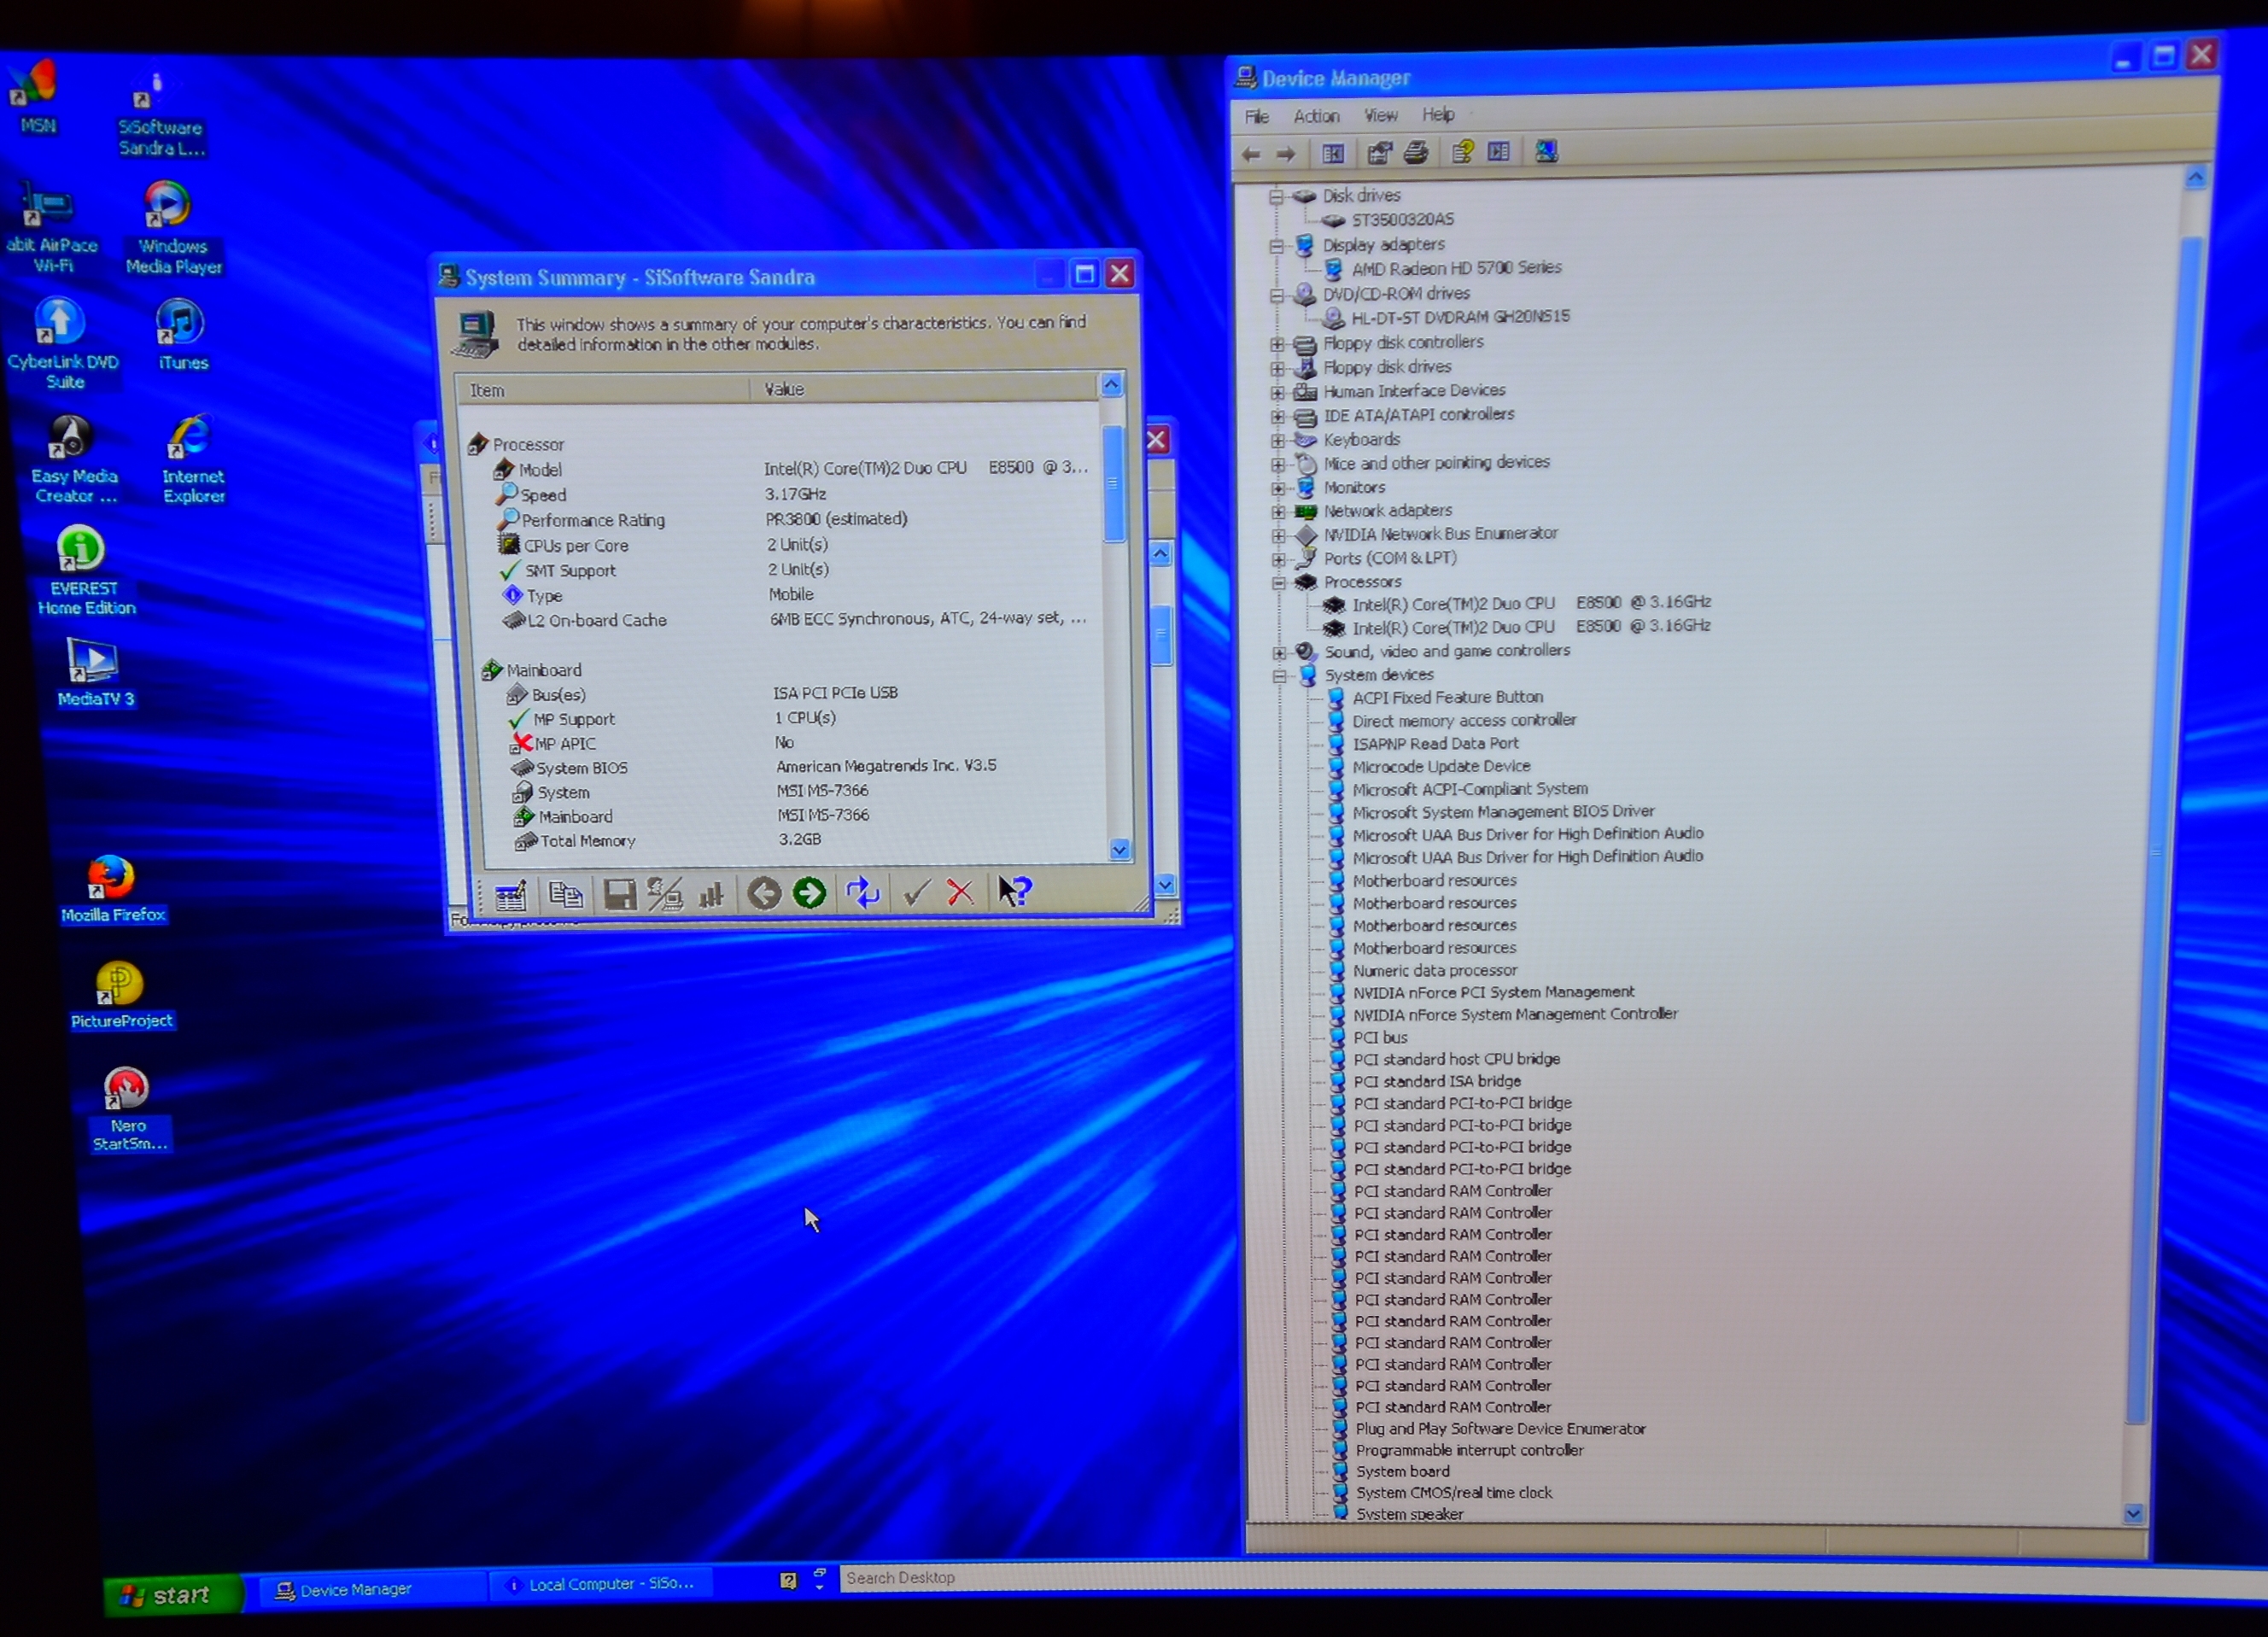The height and width of the screenshot is (1637, 2268).
Task: Open the File menu in Device Manager
Action: tap(1257, 117)
